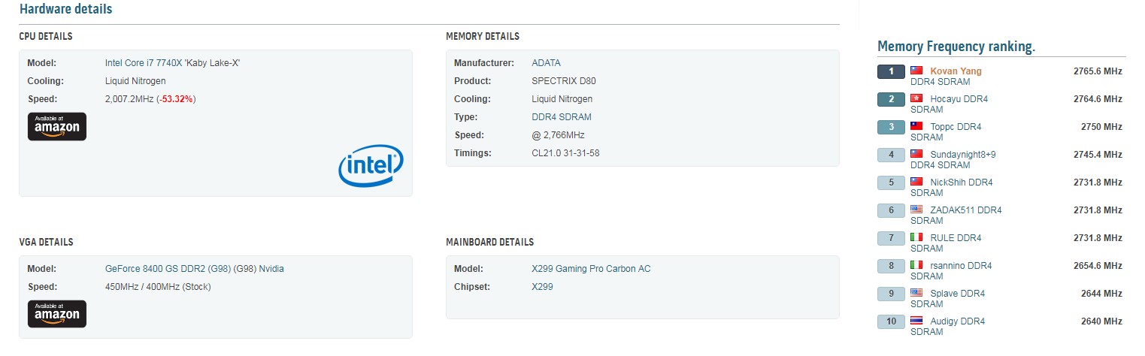
Task: Click the Italian flag next to rsannino
Action: pyautogui.click(x=916, y=266)
